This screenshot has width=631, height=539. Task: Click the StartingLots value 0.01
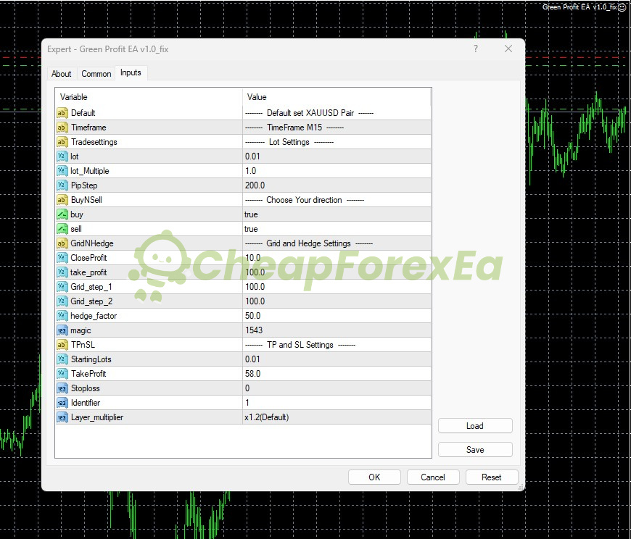click(x=337, y=359)
